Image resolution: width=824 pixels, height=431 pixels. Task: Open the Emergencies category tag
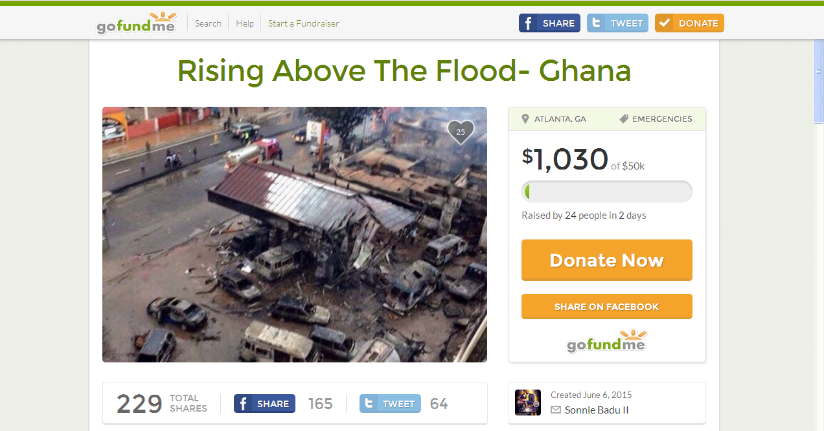click(x=656, y=119)
